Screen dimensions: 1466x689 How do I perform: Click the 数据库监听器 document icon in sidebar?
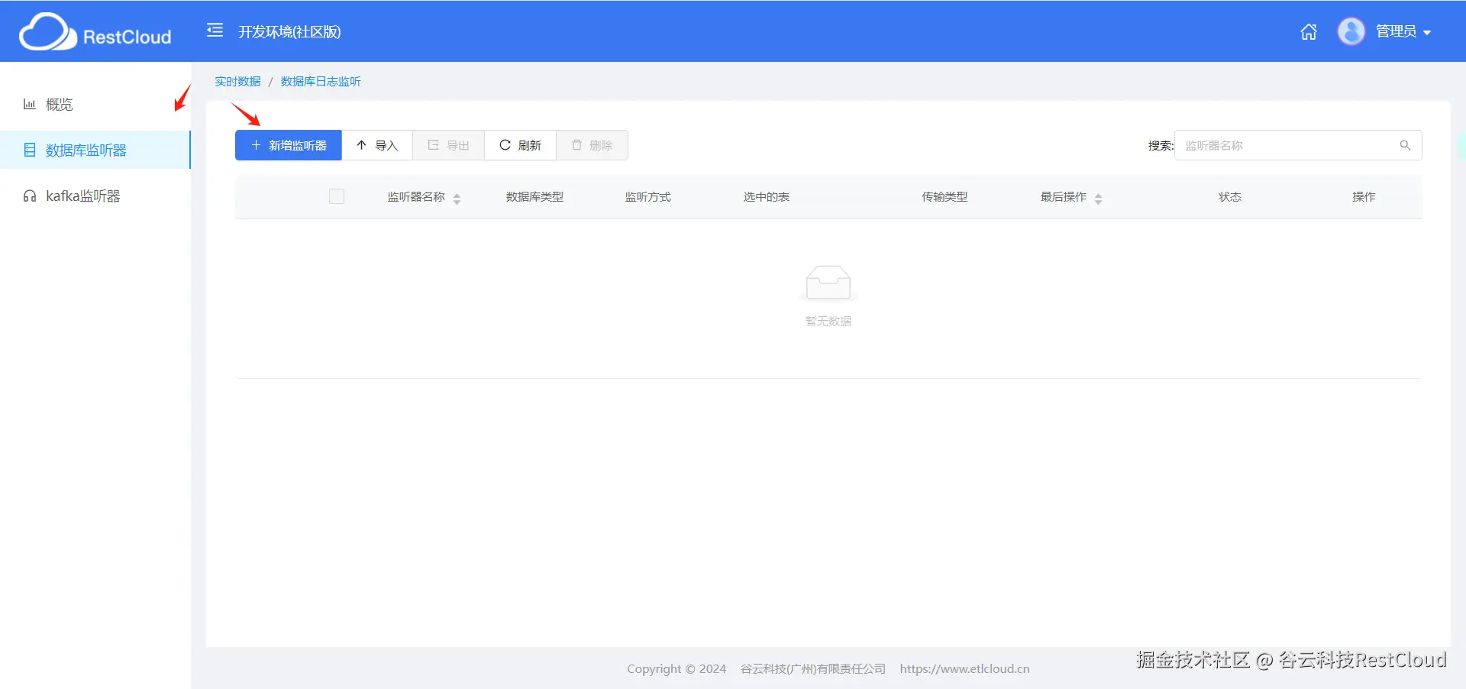(x=29, y=150)
